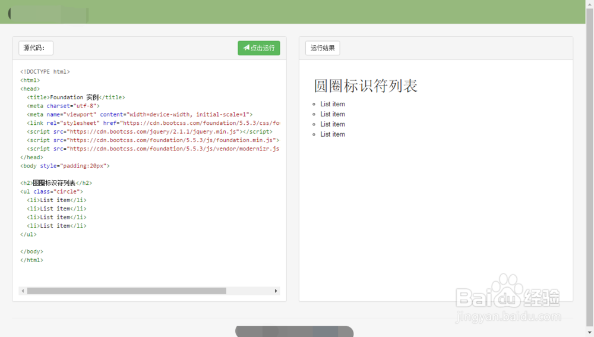This screenshot has width=594, height=337.
Task: Click the page scrollbar's down arrow
Action: (x=589, y=333)
